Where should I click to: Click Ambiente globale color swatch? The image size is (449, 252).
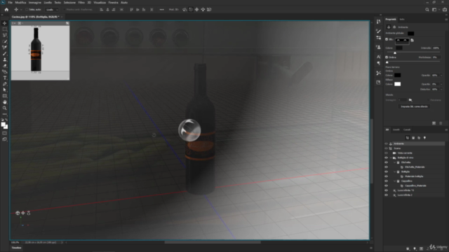tap(410, 34)
